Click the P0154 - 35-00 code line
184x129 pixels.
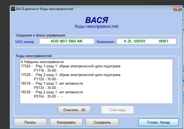pyautogui.click(x=48, y=97)
